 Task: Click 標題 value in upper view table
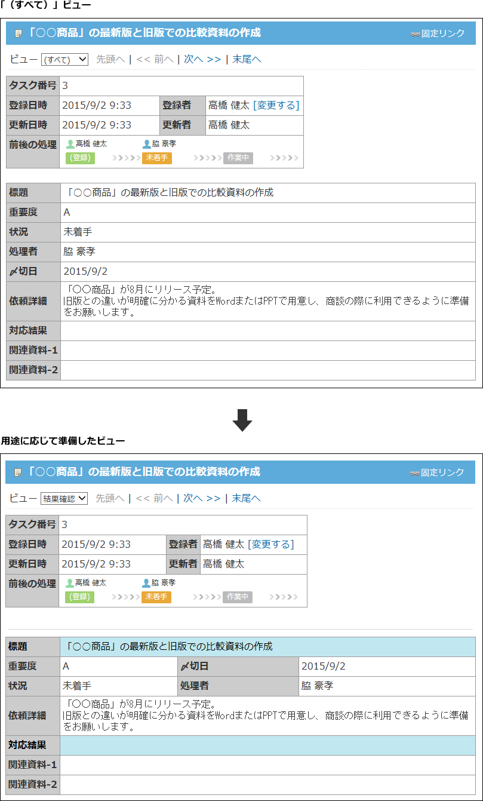click(169, 193)
